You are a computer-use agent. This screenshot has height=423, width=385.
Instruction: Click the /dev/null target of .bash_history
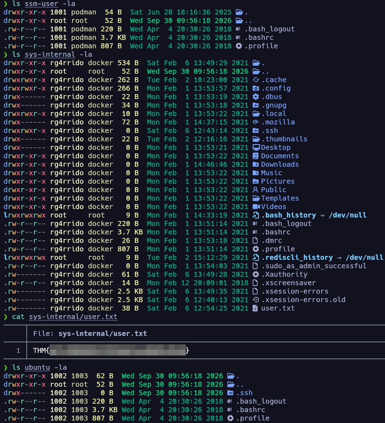348,215
